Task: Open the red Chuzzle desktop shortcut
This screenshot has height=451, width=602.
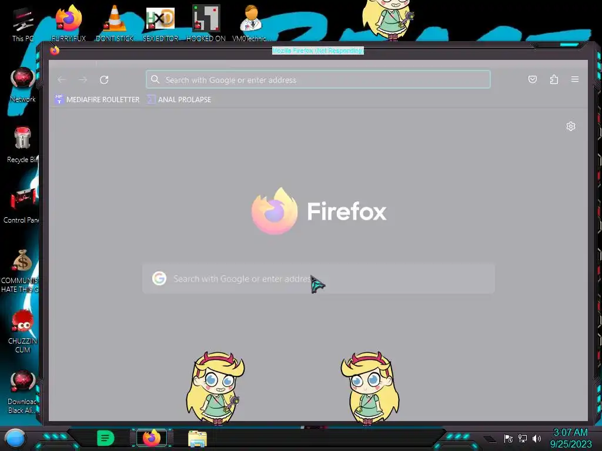Action: pos(23,331)
